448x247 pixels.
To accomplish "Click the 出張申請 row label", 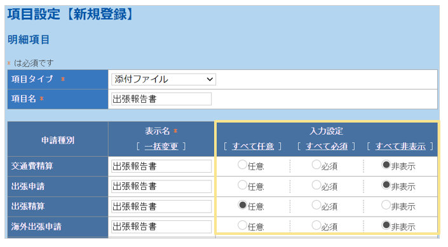I will [28, 186].
